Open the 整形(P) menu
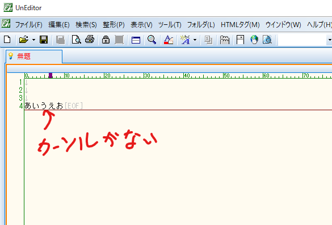The height and width of the screenshot is (225, 332). (x=114, y=25)
